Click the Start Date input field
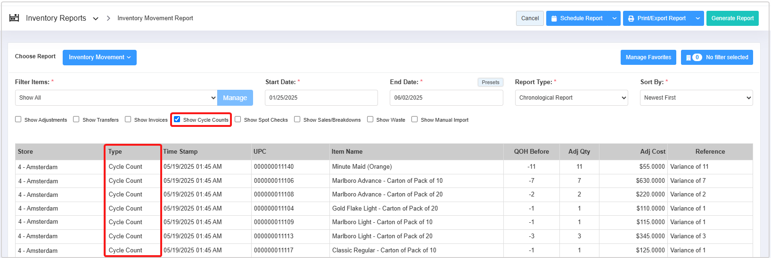Viewport: 771px width, 258px height. 321,98
